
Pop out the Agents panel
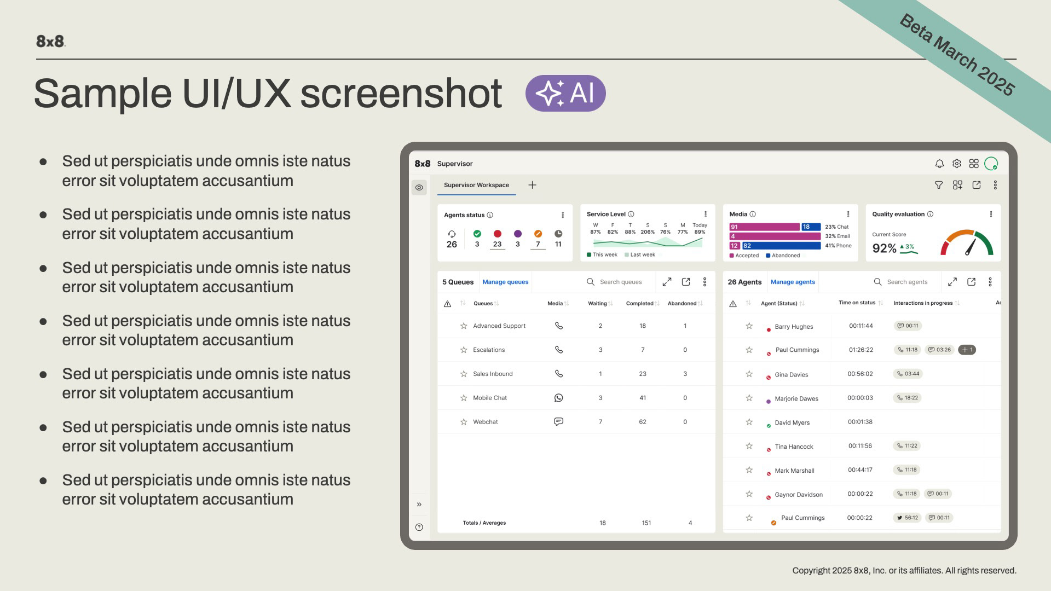coord(972,282)
